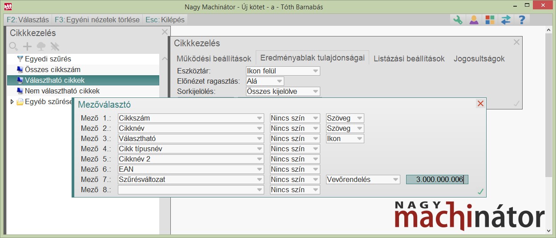Click the tree icon in Cikkkezelés toolbar
Viewport: 556px width, 238px height.
(x=41, y=46)
